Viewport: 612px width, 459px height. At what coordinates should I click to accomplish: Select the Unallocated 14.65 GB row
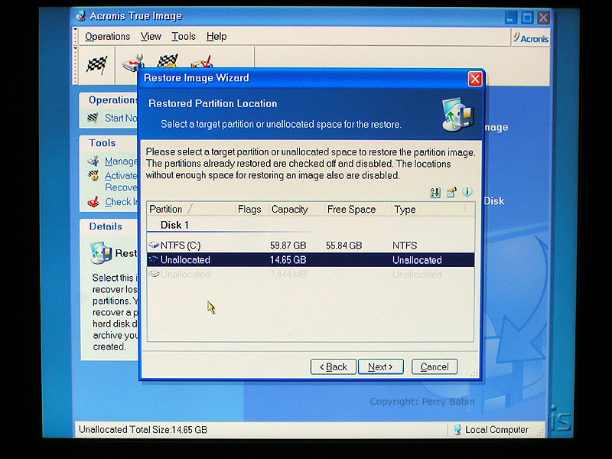(311, 260)
